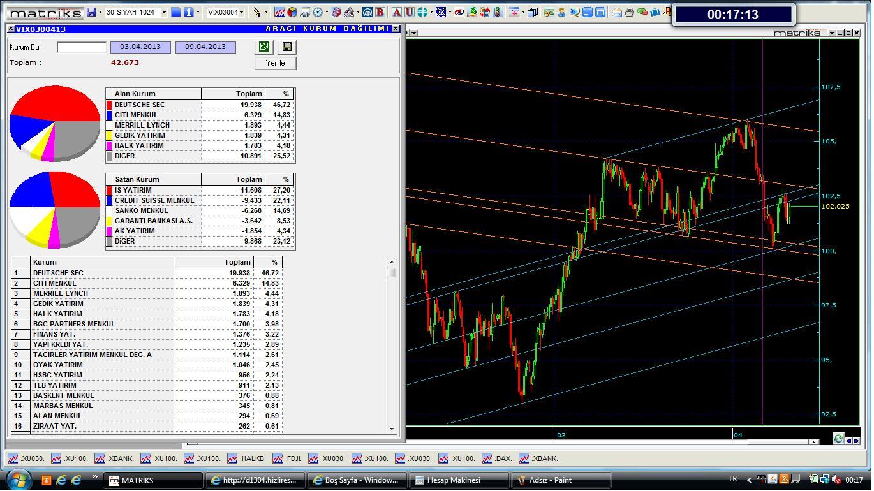
Task: Click the user person toolbar icon
Action: pos(561,12)
